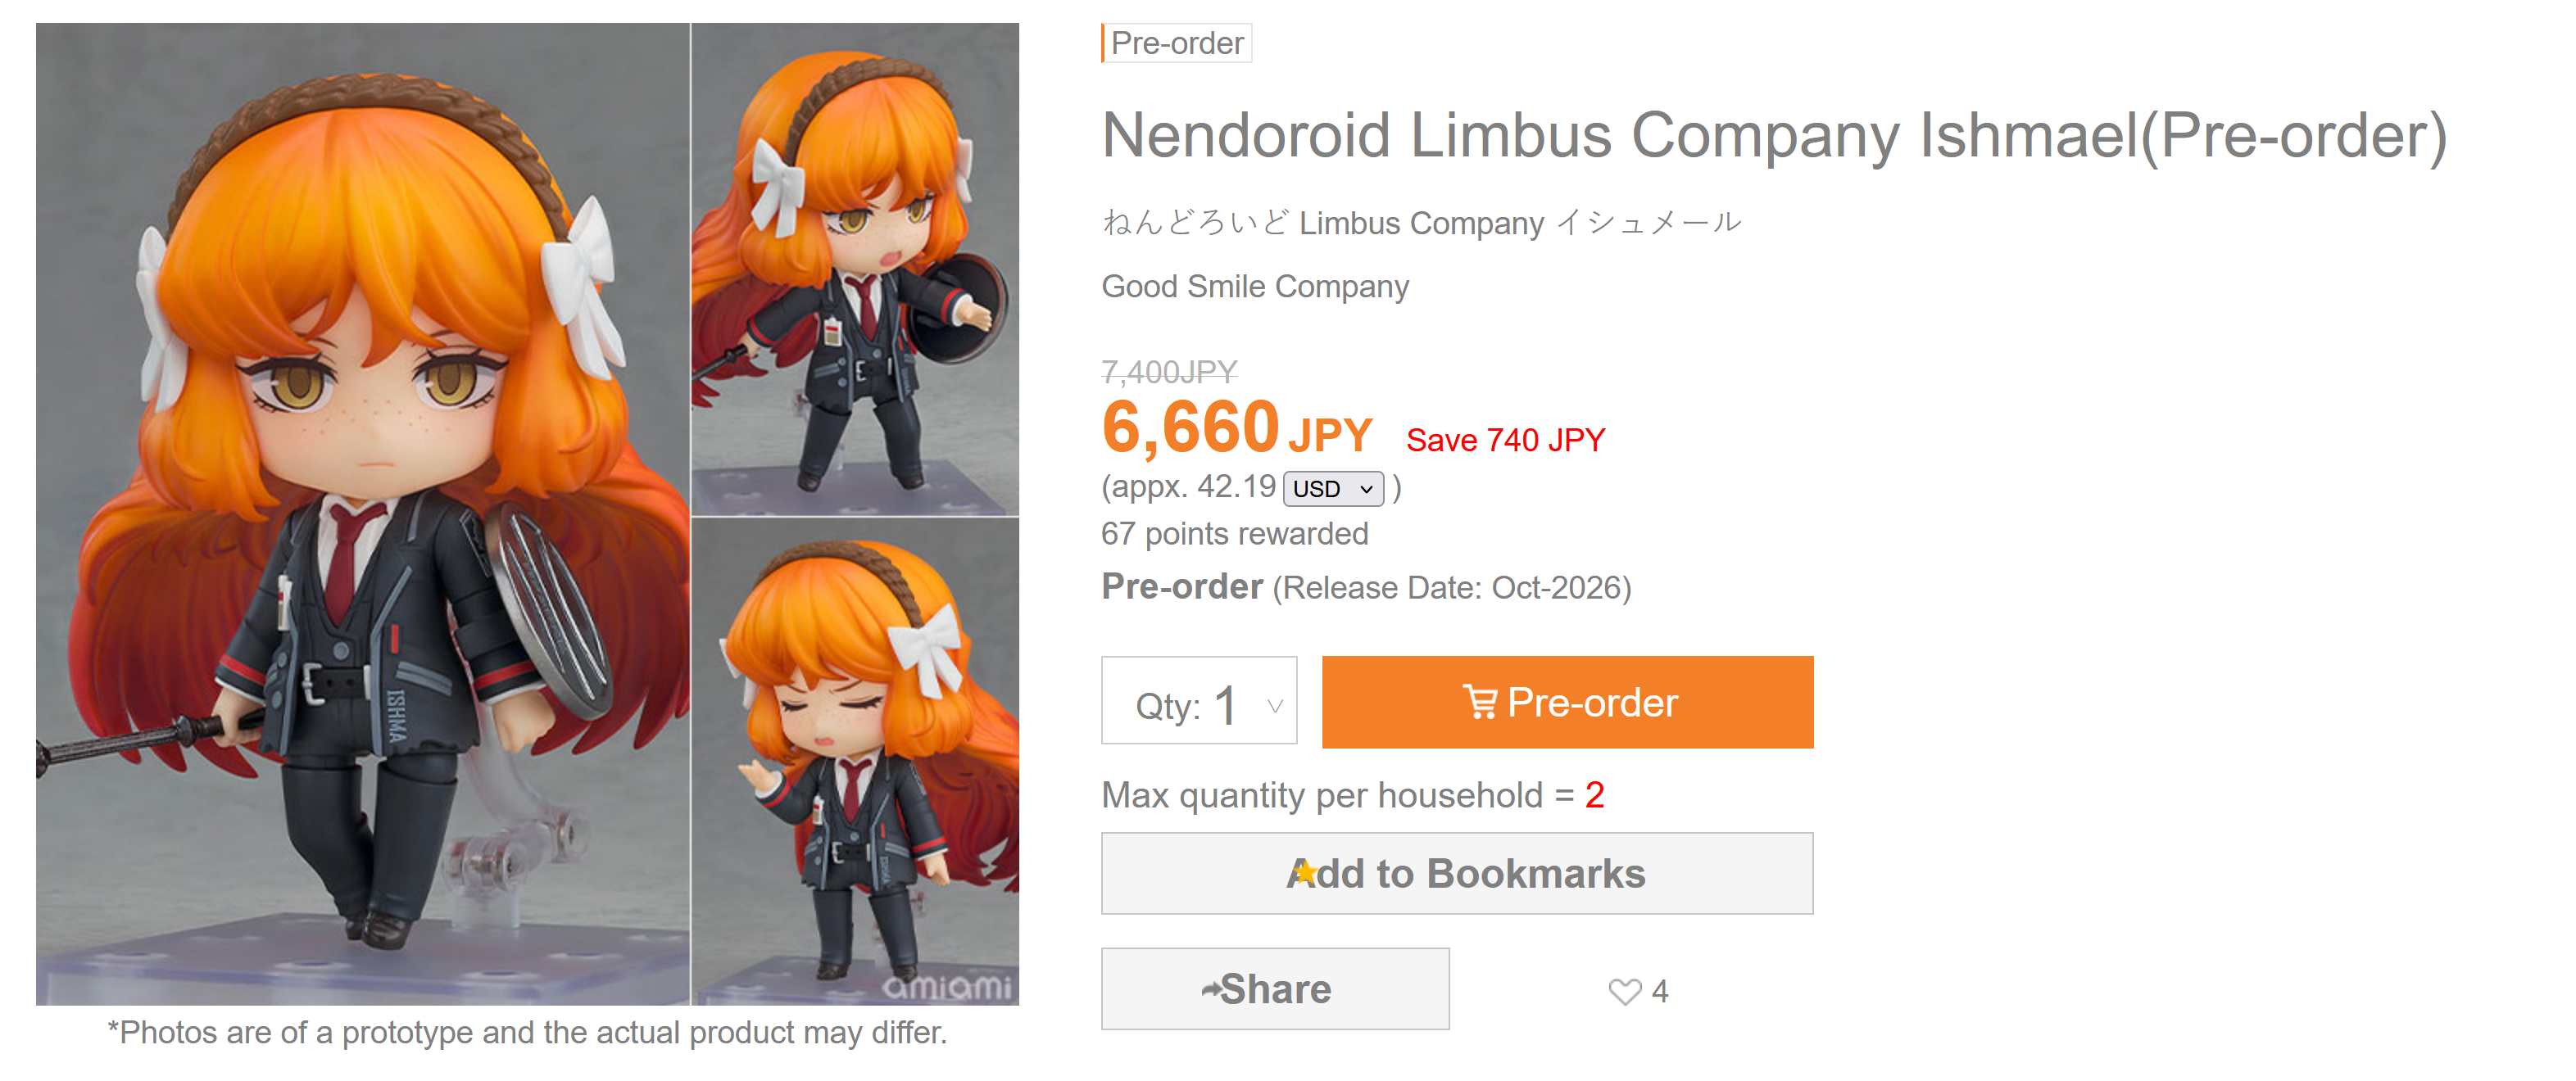The height and width of the screenshot is (1081, 2576).
Task: View the shouting pose figure photo
Action: point(855,269)
